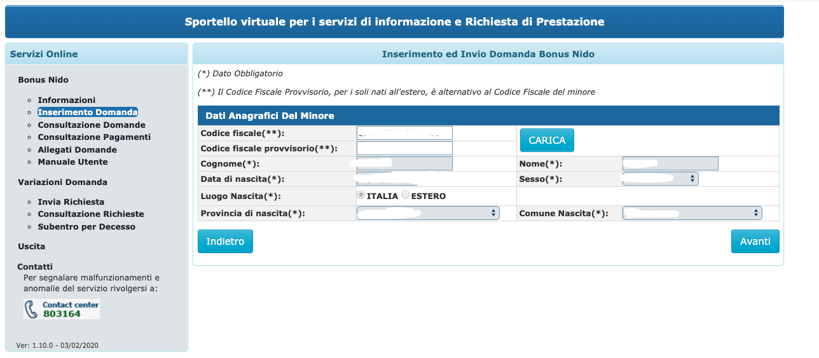Open Consultazione Pagamenti link
Screen dimensions: 819x358
[94, 137]
